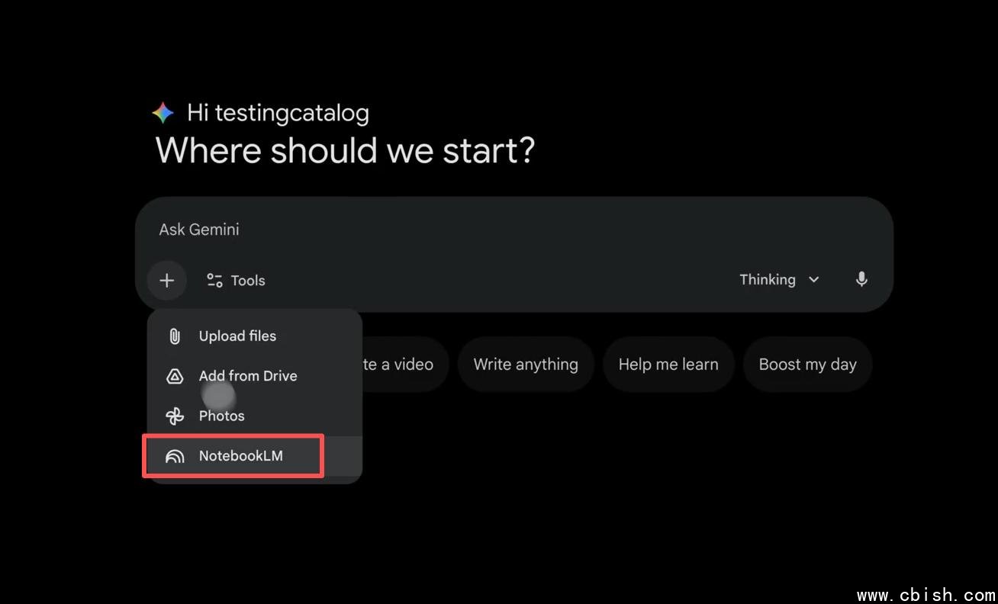The width and height of the screenshot is (998, 604).
Task: Click the Gemini sparkle logo
Action: [x=163, y=114]
